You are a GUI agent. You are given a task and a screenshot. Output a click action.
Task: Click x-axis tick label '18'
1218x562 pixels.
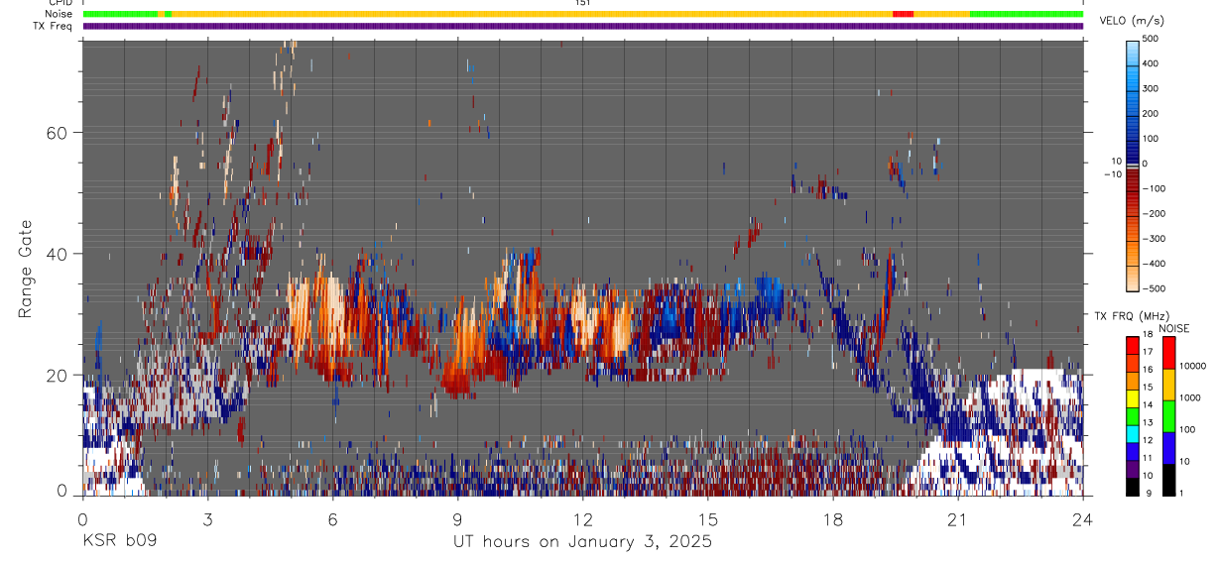[x=832, y=519]
